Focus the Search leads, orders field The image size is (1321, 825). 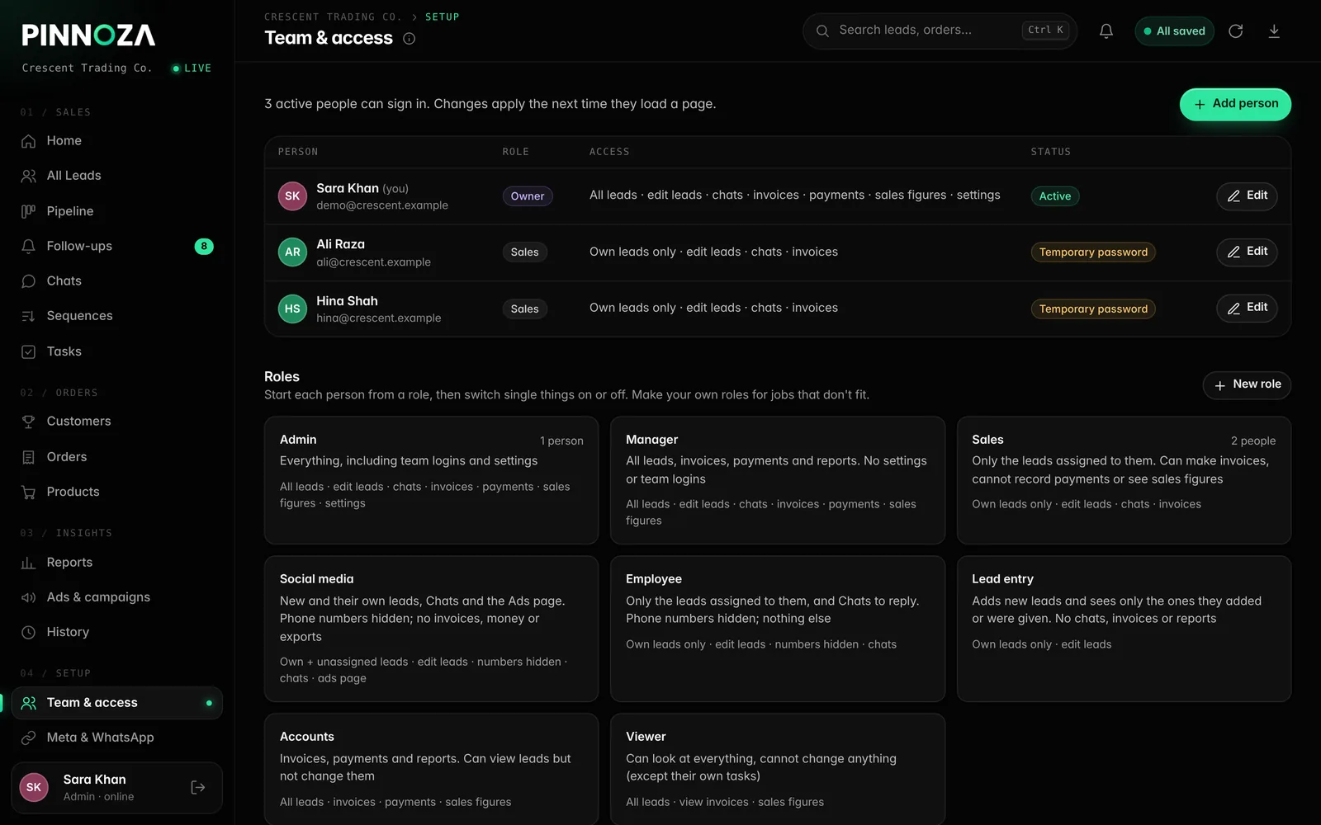(940, 31)
